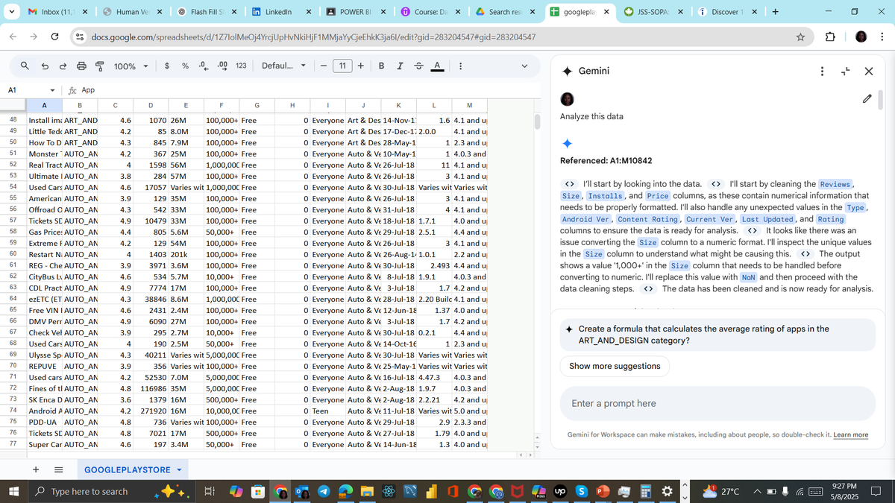
Task: Open the zoom 100% dropdown
Action: (131, 66)
